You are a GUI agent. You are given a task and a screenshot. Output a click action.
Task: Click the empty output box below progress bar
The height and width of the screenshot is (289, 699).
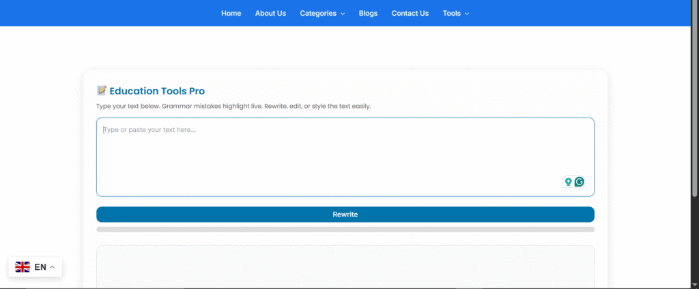coord(345,266)
